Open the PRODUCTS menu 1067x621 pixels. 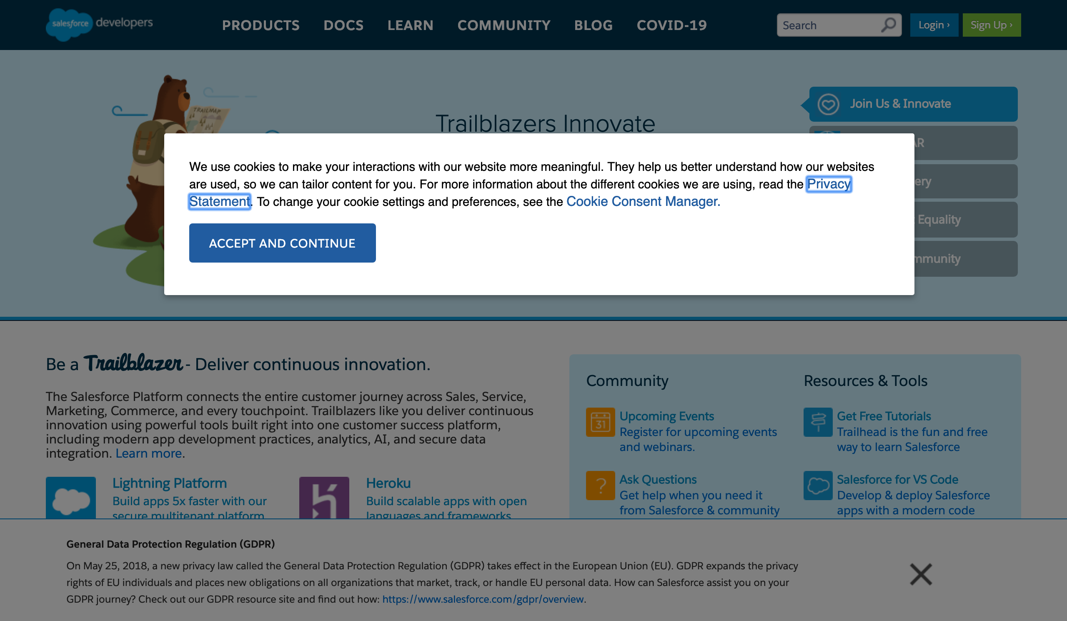[261, 25]
